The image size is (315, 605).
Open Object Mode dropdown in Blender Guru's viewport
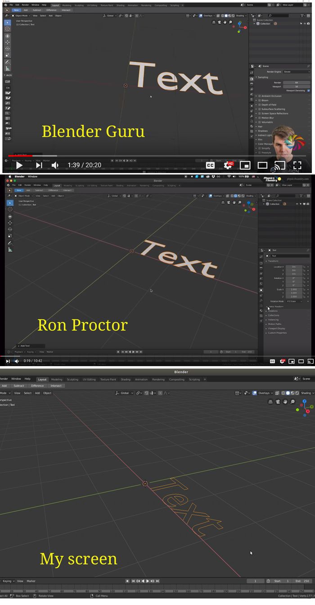click(x=21, y=16)
